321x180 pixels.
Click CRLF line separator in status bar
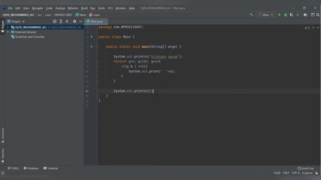coord(286,173)
